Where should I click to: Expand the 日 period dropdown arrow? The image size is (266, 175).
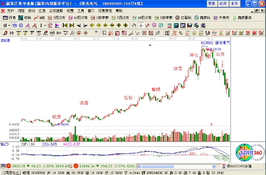coord(9,25)
